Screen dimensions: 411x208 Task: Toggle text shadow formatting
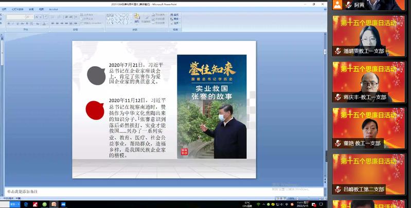(27, 24)
